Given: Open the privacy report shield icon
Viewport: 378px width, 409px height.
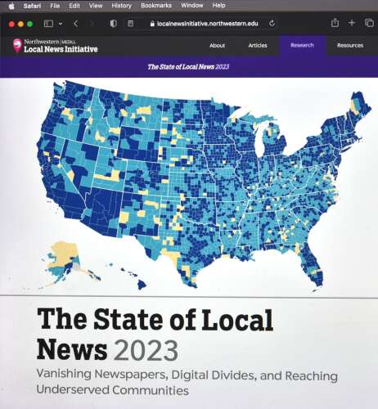Looking at the screenshot, I should [x=113, y=24].
